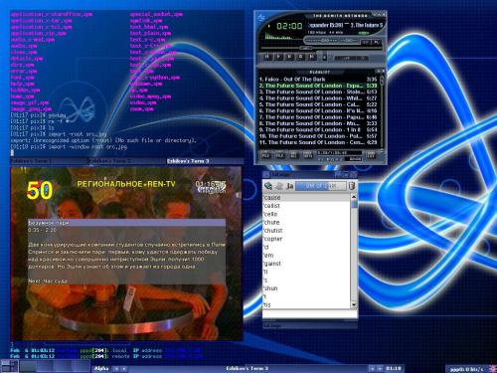This screenshot has width=497, height=373.
Task: Click the 'Ja' language icon in dictionary
Action: [x=290, y=186]
